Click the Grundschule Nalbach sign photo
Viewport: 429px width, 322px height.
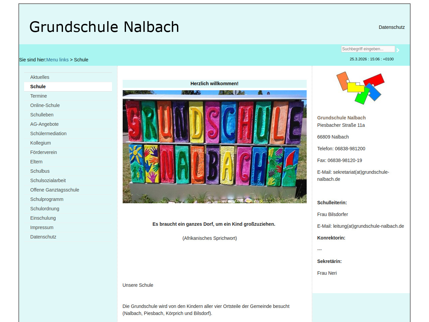[x=214, y=147]
